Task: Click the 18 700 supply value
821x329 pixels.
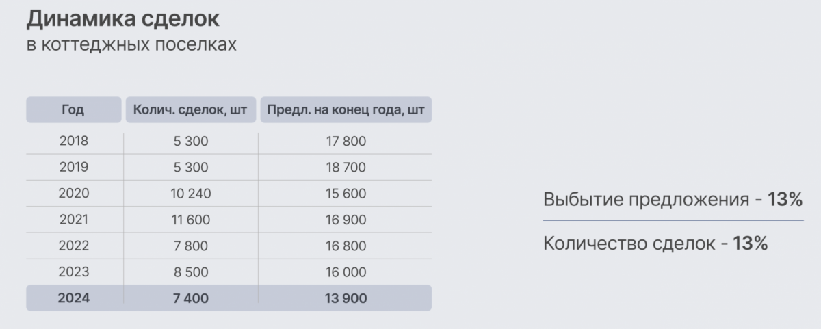Action: click(345, 168)
